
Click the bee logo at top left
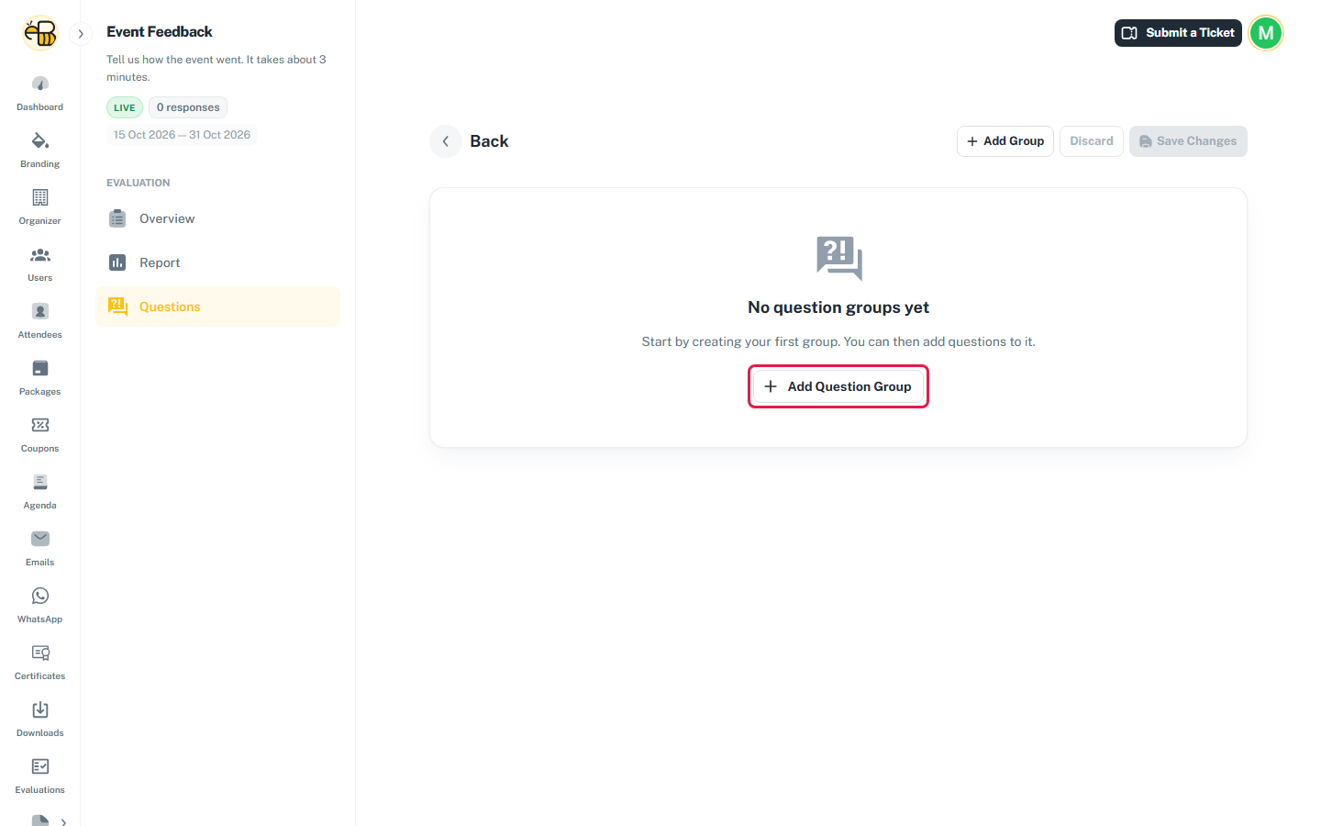(x=40, y=33)
